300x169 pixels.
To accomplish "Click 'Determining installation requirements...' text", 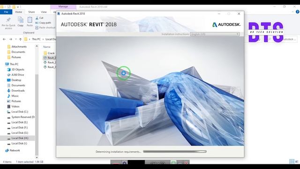I will point(118,152).
